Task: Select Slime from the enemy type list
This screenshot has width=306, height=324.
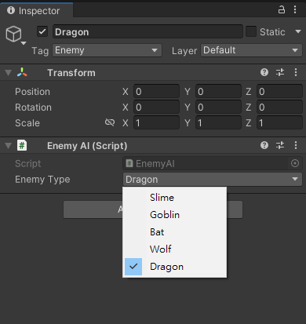Action: click(174, 198)
